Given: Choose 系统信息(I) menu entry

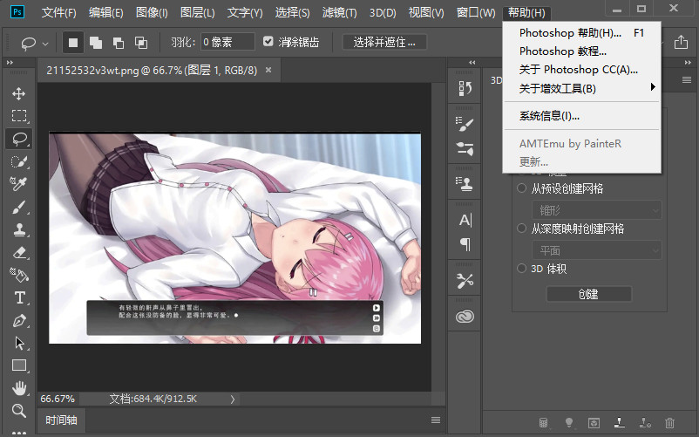Looking at the screenshot, I should pyautogui.click(x=581, y=116).
